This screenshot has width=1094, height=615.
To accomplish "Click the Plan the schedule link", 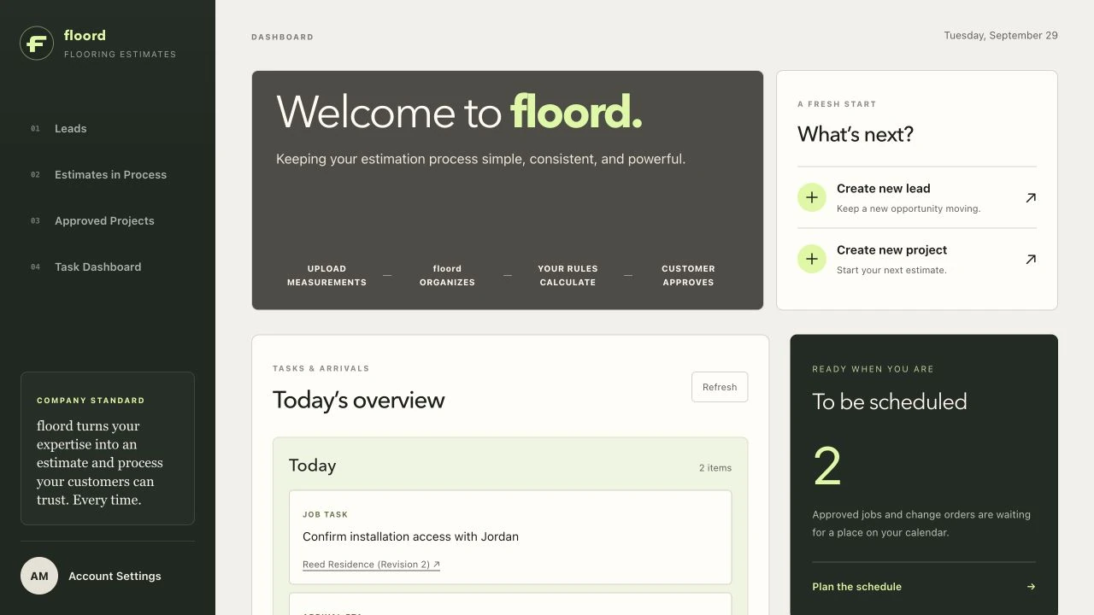I will point(856,587).
